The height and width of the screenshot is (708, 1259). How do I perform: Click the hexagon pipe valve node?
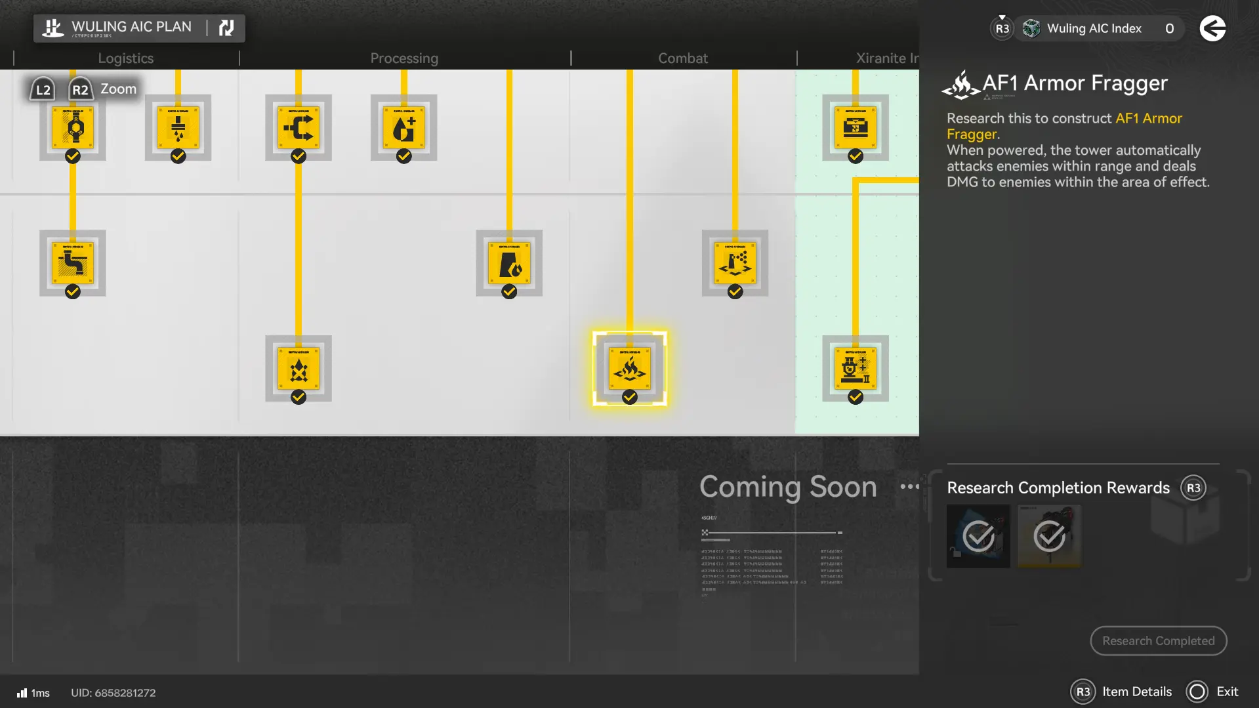point(72,127)
